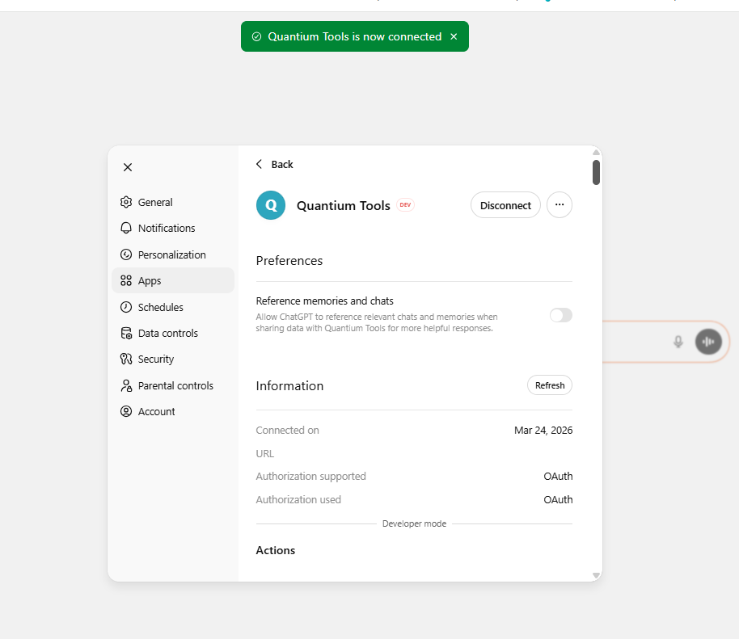Open Parental controls settings tab
The width and height of the screenshot is (739, 639).
pos(173,385)
